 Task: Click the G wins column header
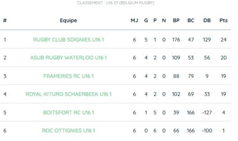point(146,20)
